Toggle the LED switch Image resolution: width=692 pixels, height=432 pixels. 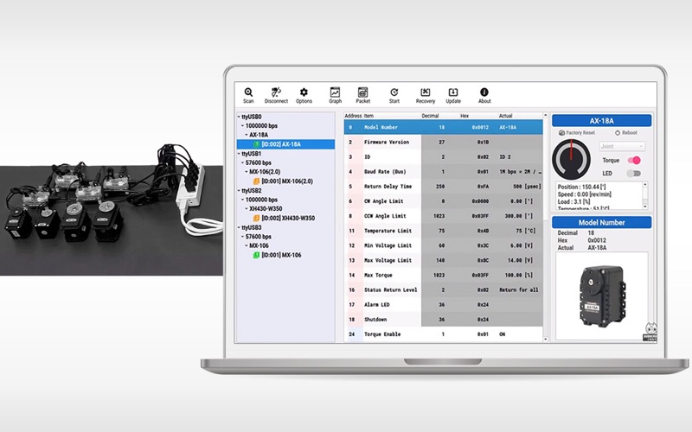[634, 174]
